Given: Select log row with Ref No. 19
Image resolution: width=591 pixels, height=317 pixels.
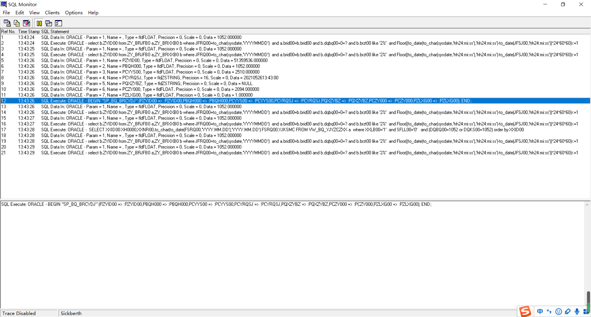Looking at the screenshot, I should coord(295,141).
